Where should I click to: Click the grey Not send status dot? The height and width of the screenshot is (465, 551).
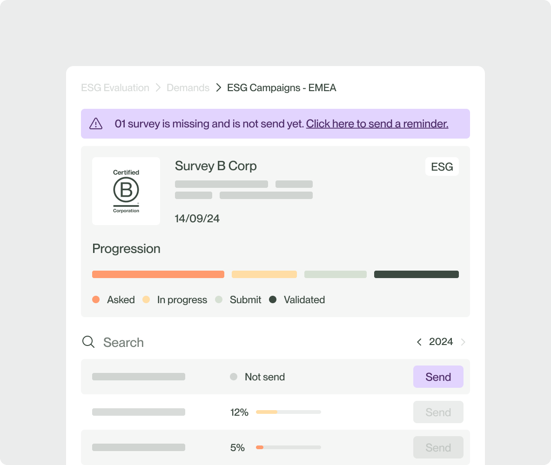click(x=234, y=377)
